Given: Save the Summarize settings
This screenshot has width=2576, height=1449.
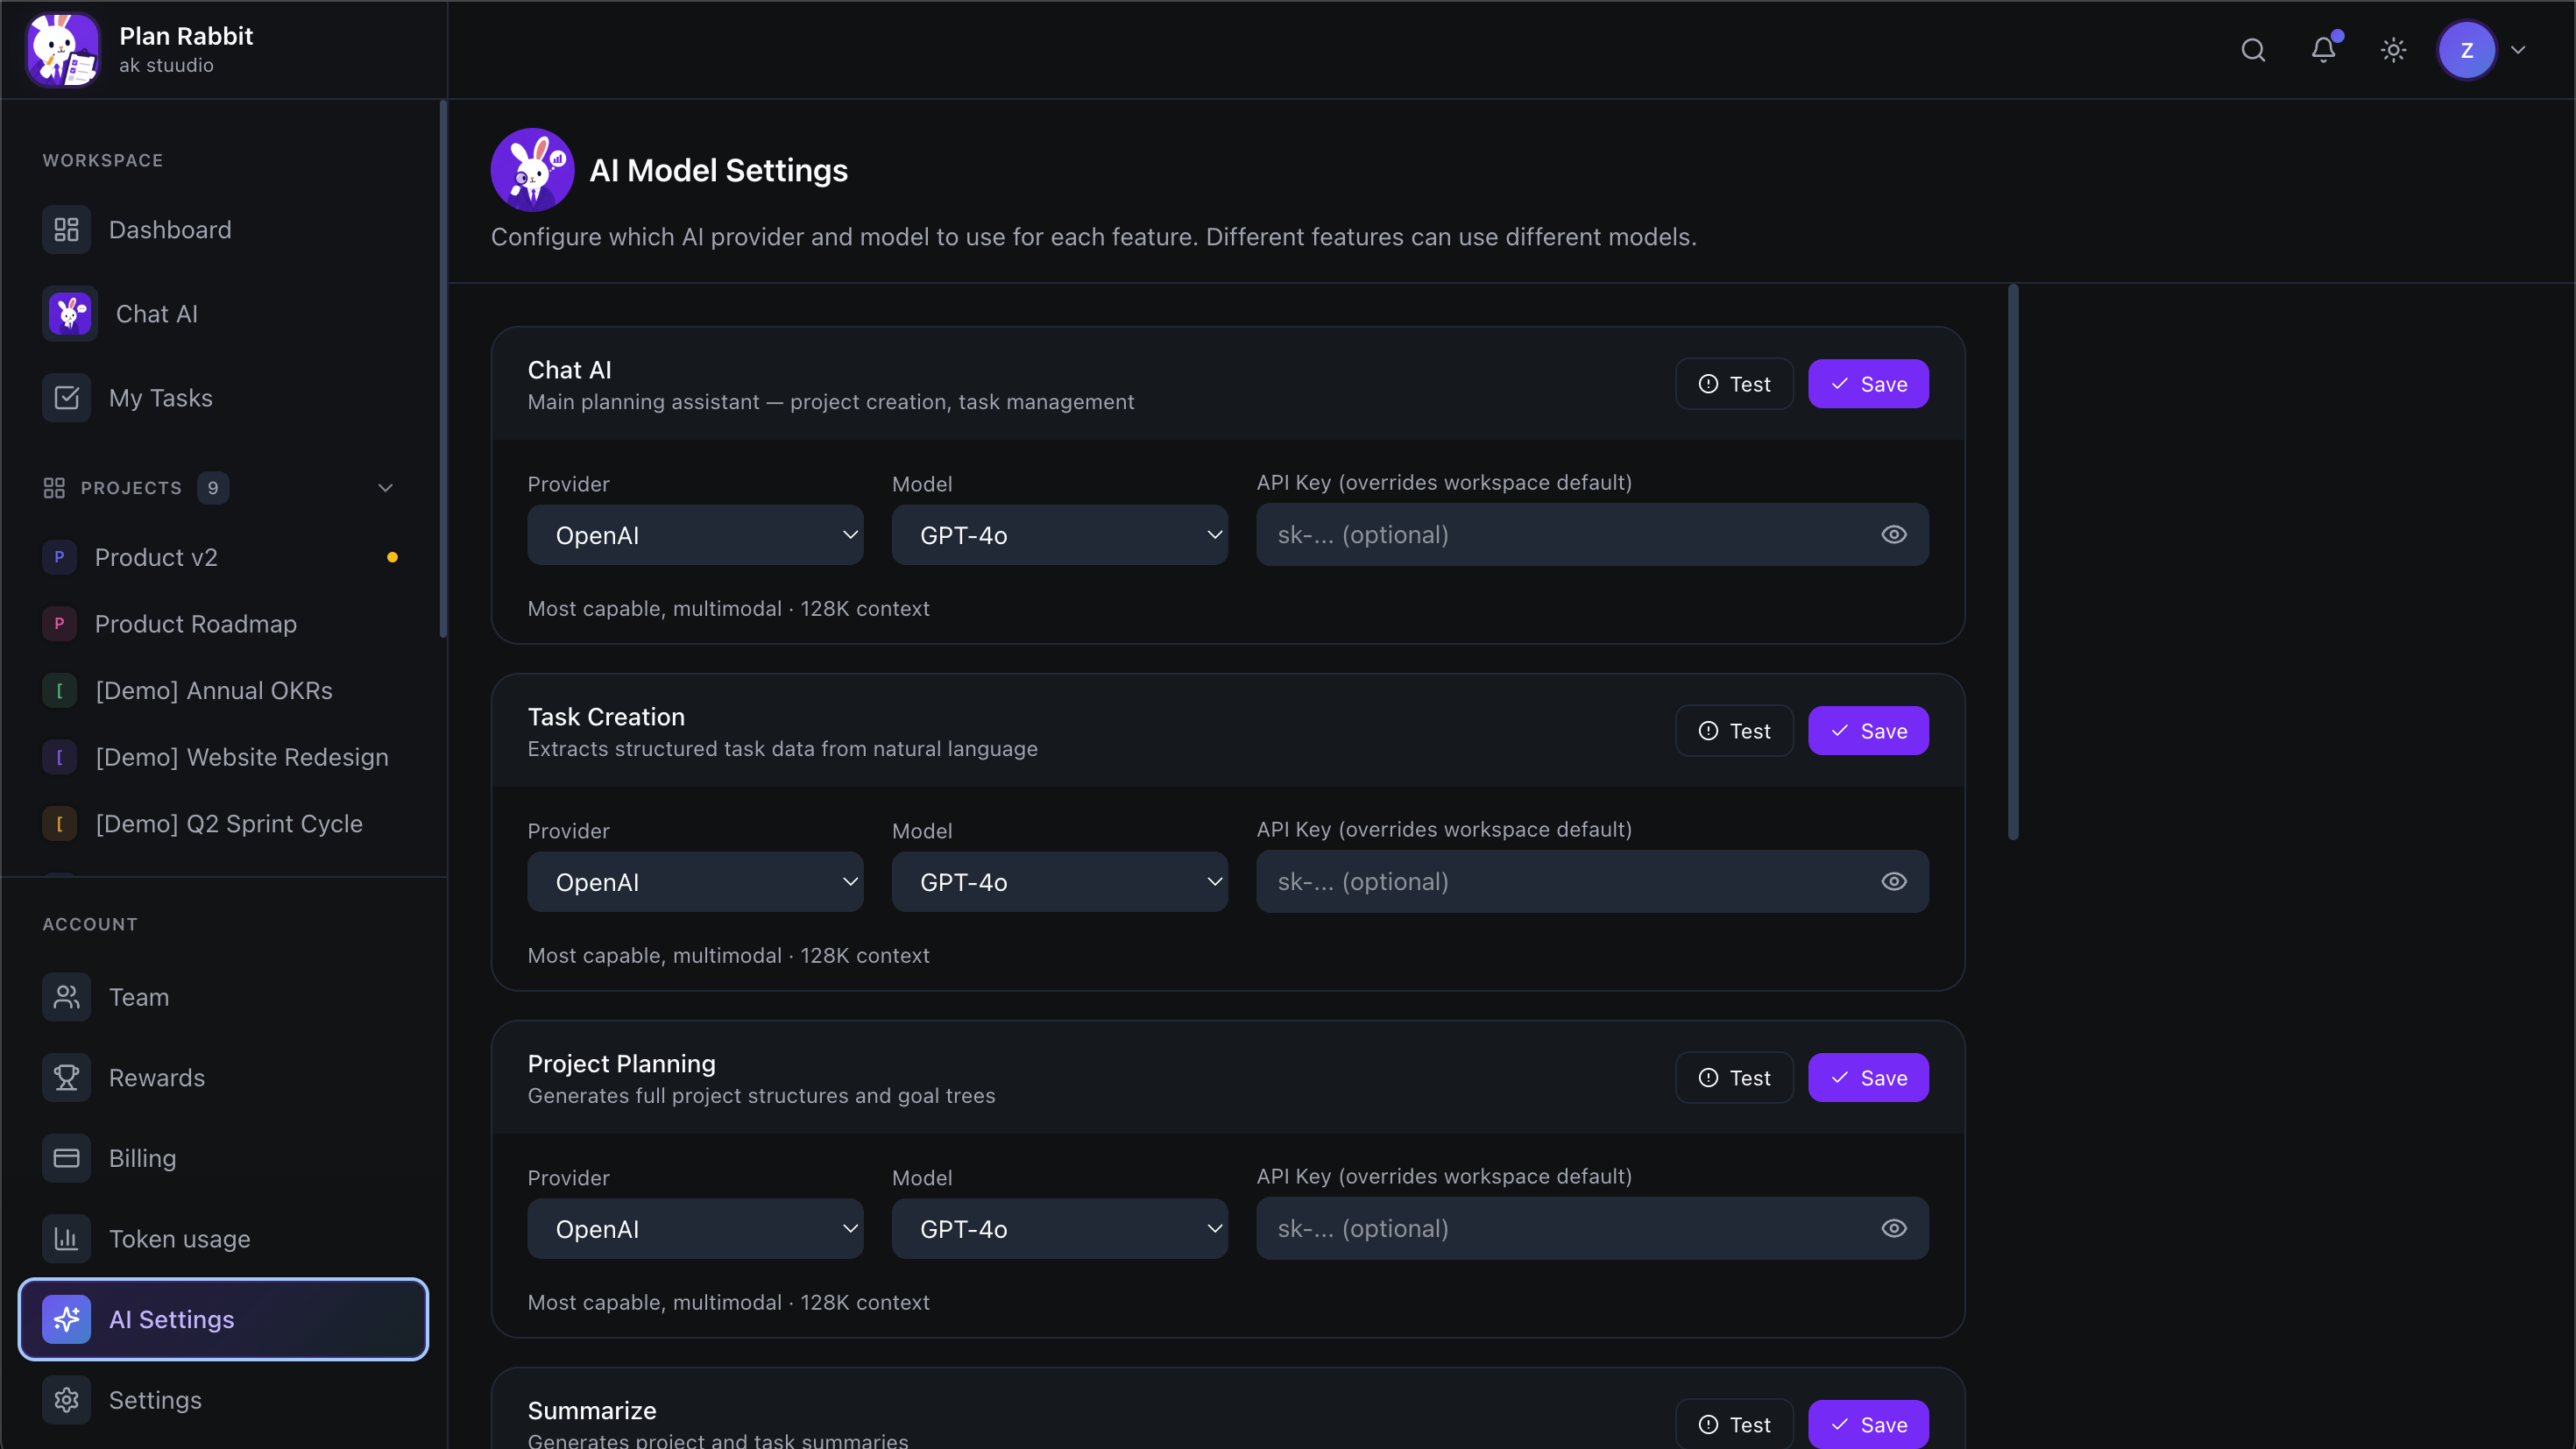Looking at the screenshot, I should pyautogui.click(x=1868, y=1424).
